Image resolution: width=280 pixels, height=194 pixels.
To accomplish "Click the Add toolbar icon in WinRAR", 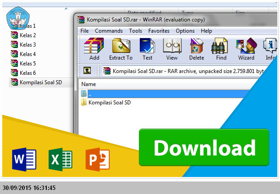I will (x=94, y=46).
